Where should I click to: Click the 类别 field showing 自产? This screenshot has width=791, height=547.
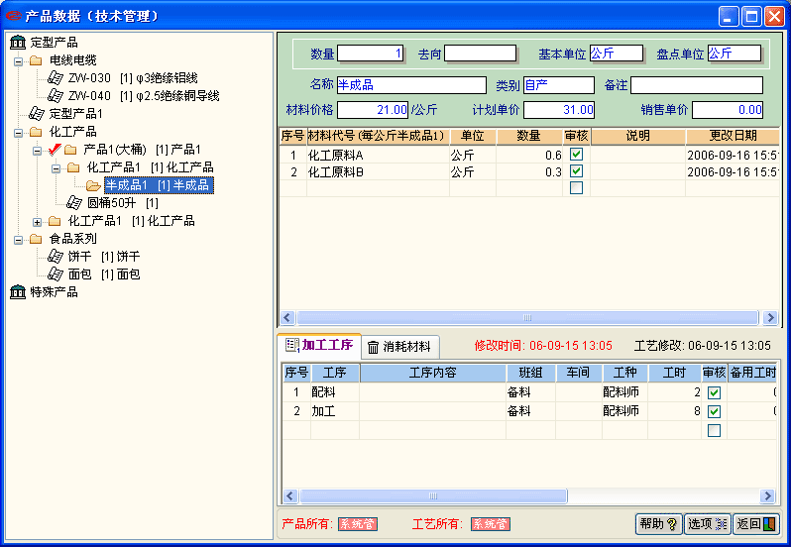[x=559, y=85]
